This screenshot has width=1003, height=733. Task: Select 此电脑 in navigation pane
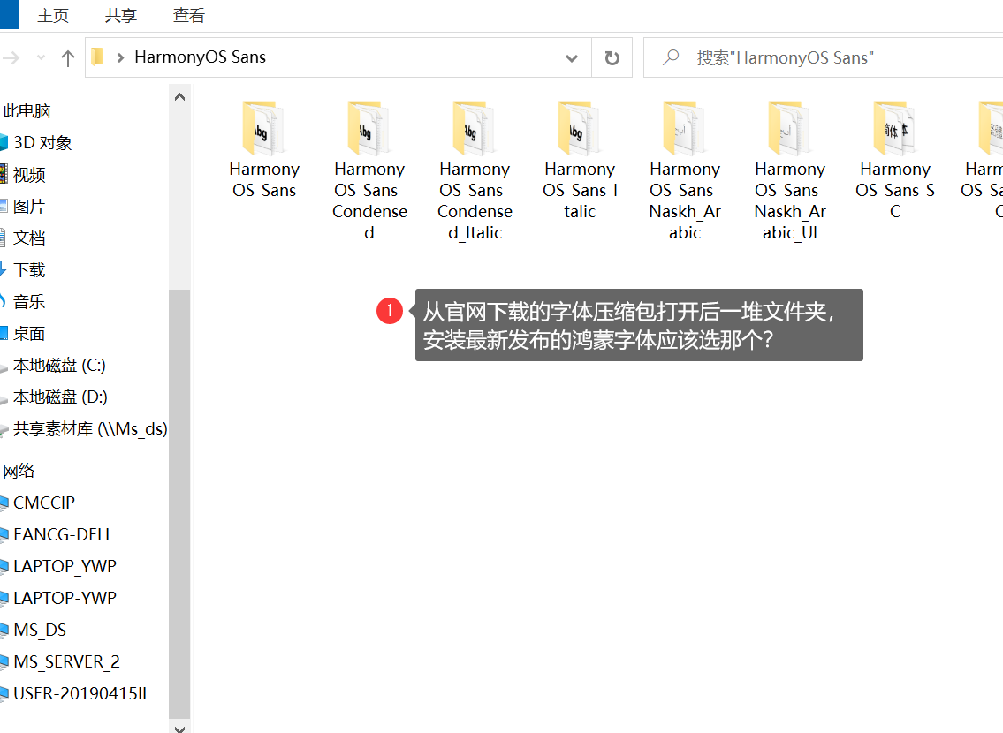tap(27, 110)
